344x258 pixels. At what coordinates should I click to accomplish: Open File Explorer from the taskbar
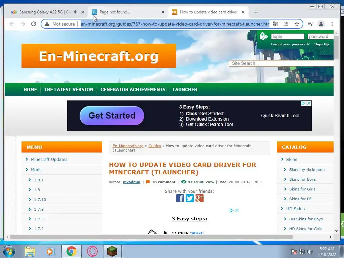[30, 252]
